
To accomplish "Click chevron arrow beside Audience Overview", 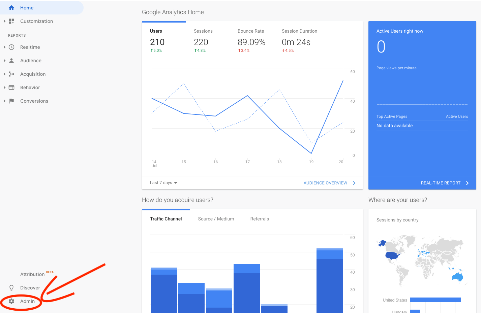I will click(x=354, y=183).
